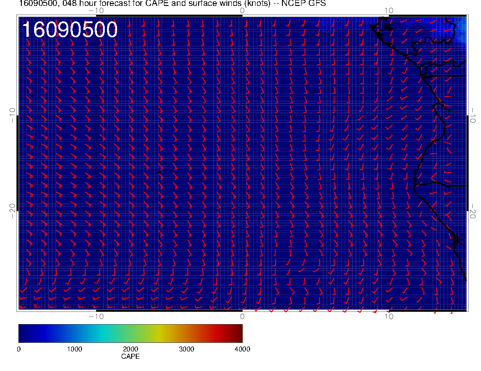Click the top axis longitude label 0

pos(242,11)
